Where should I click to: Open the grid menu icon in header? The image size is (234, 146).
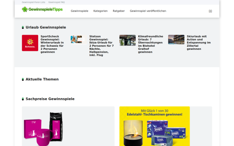[x=210, y=11]
